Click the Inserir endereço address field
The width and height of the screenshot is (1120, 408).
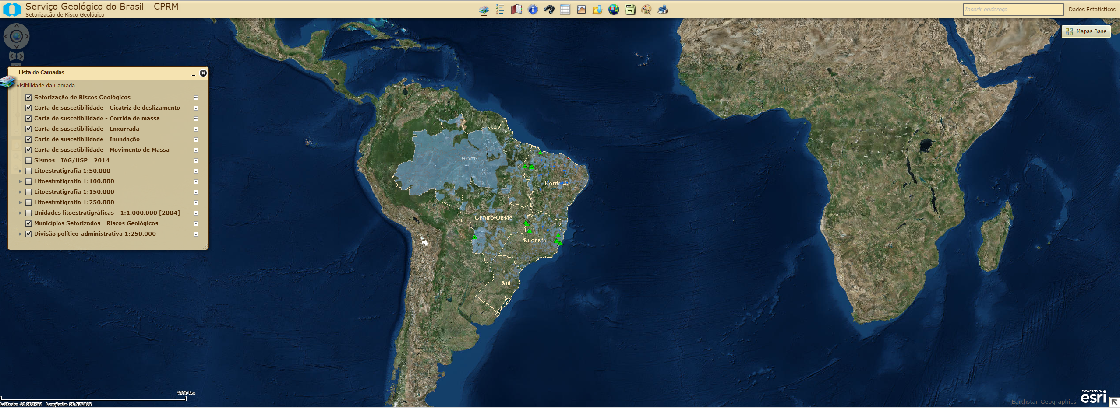[x=1013, y=10]
